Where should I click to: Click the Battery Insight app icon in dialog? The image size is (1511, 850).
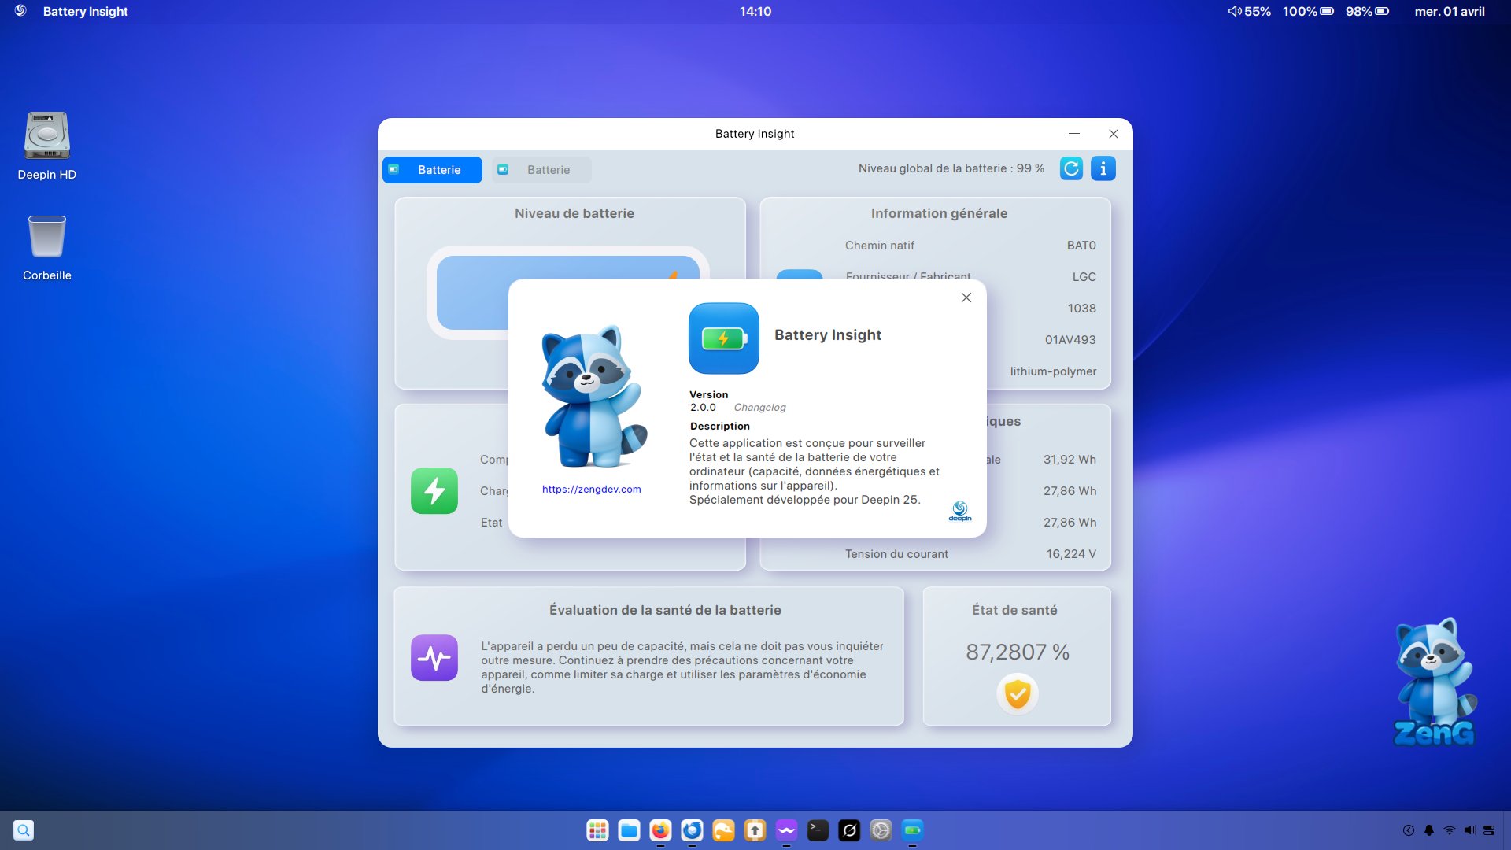[723, 338]
